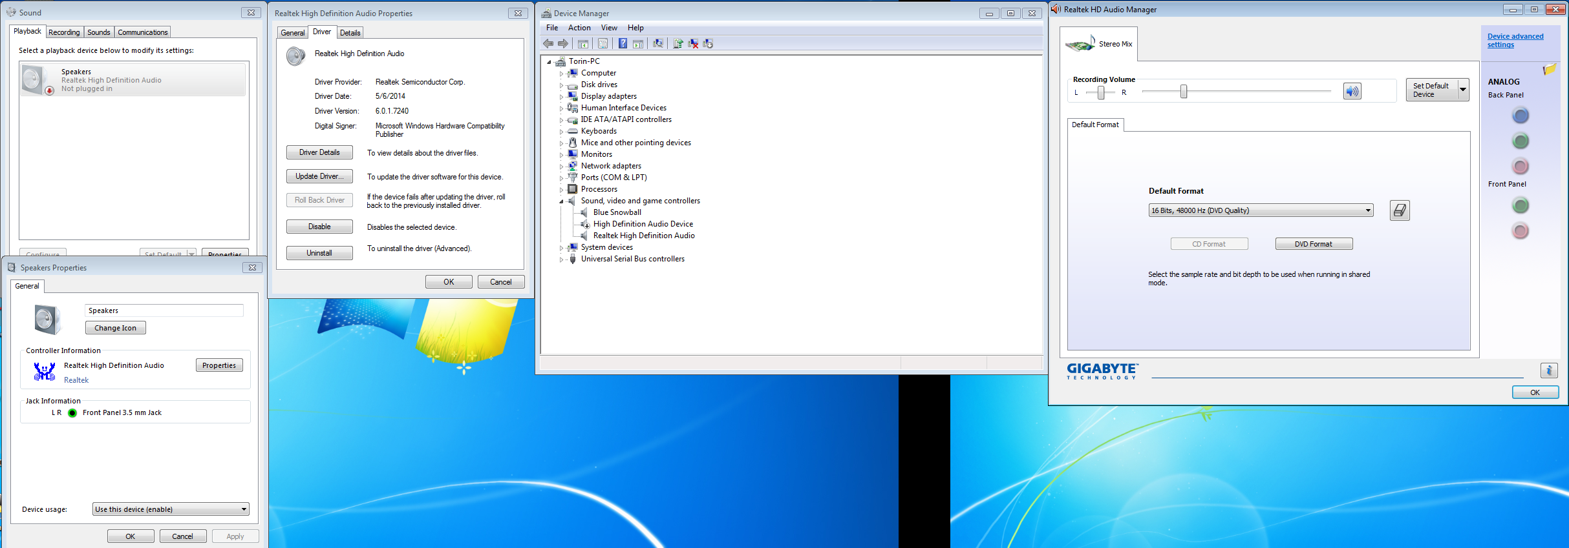Viewport: 1569px width, 548px height.
Task: Open Device advanced settings link
Action: click(1515, 41)
